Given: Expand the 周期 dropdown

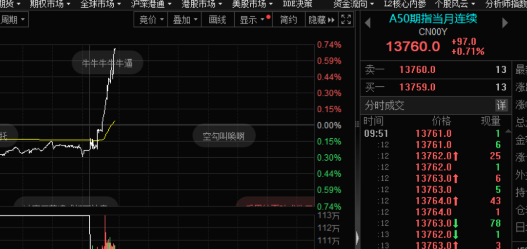Looking at the screenshot, I should [x=13, y=20].
